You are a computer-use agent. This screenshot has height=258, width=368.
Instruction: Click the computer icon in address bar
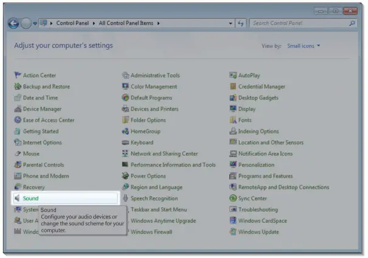(x=43, y=23)
